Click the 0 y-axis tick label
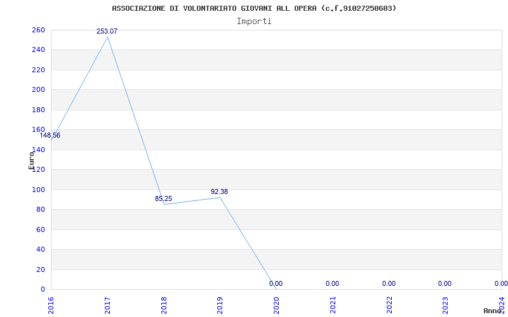The width and height of the screenshot is (508, 317). 43,289
